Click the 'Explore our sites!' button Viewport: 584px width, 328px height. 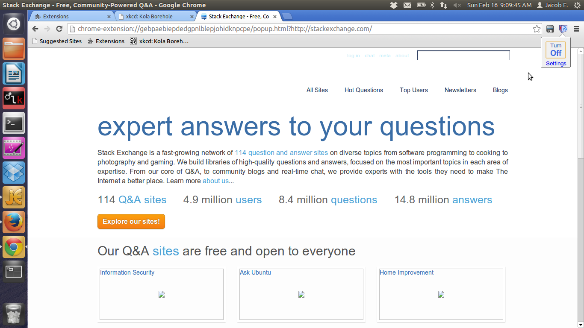click(131, 222)
